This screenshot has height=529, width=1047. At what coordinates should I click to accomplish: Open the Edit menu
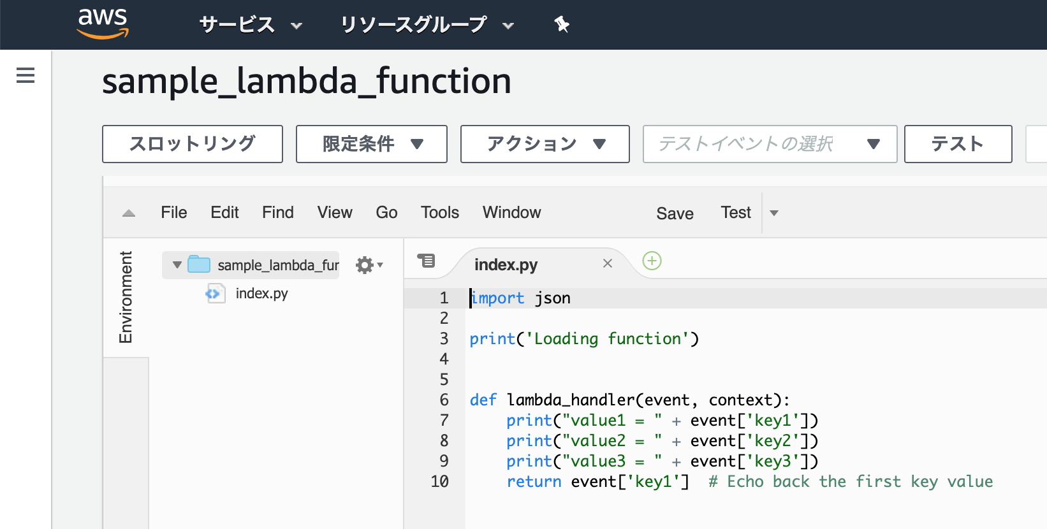click(224, 212)
